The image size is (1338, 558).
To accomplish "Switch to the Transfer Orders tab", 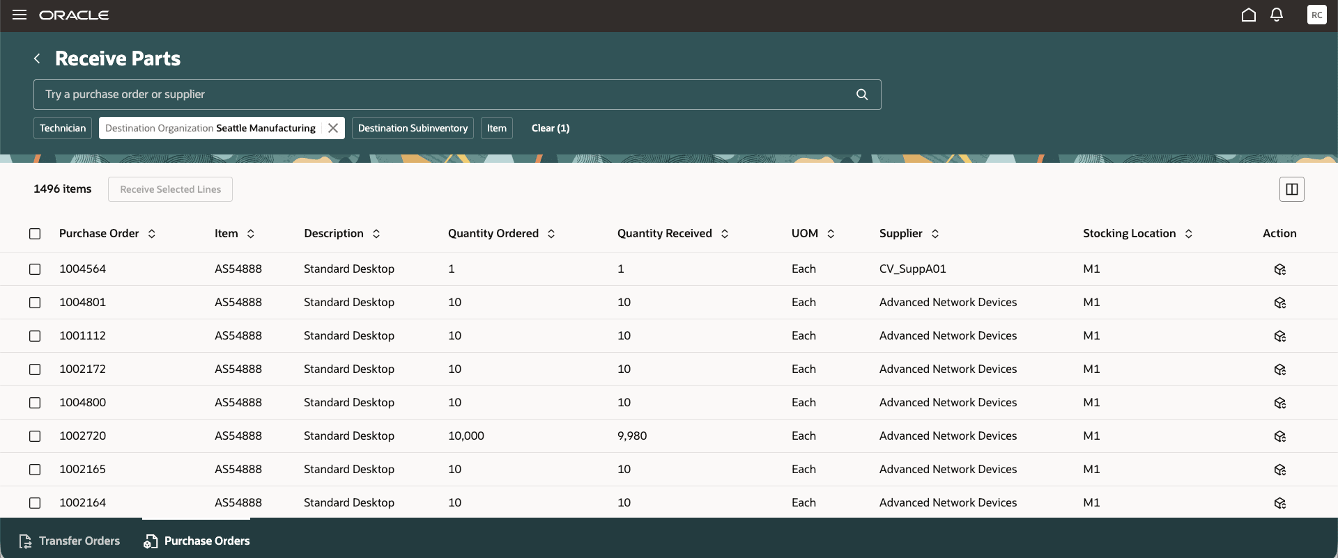I will click(70, 541).
